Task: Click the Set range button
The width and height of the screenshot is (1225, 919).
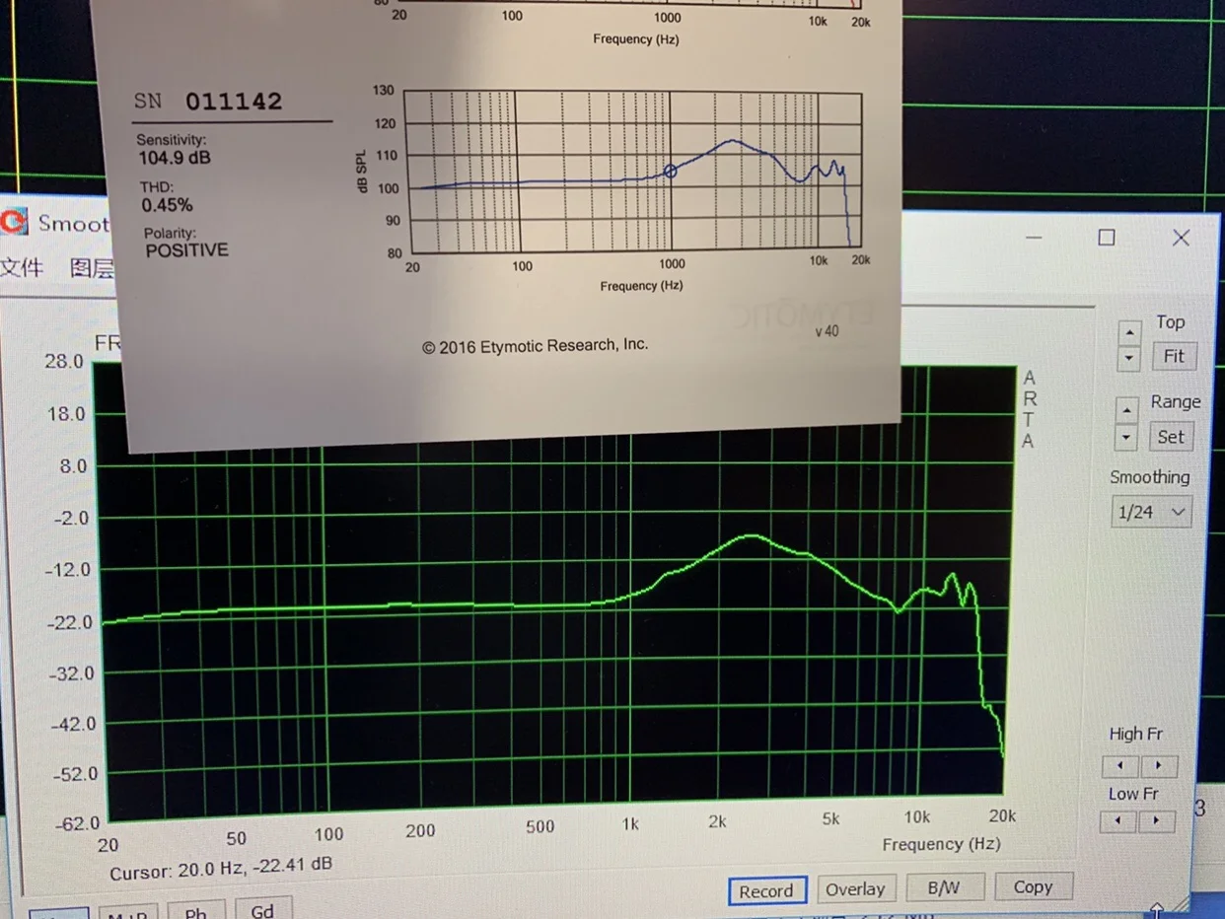Action: pos(1171,437)
